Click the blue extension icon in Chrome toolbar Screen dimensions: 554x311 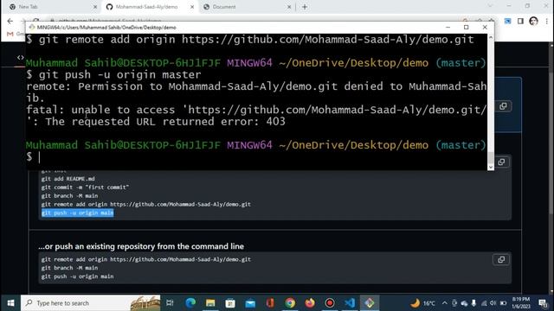507,21
